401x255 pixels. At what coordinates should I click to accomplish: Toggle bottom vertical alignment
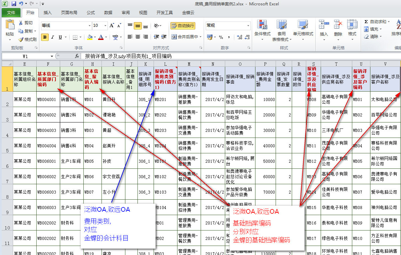click(x=146, y=26)
